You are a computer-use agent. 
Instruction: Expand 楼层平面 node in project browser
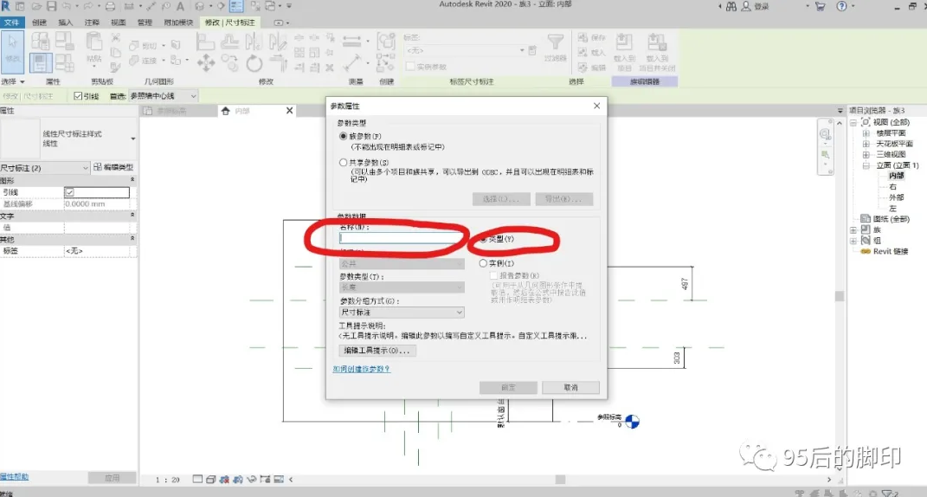pyautogui.click(x=866, y=133)
